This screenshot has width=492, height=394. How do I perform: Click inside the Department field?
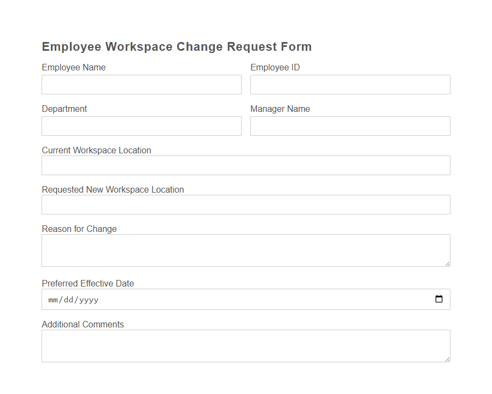[x=141, y=126]
